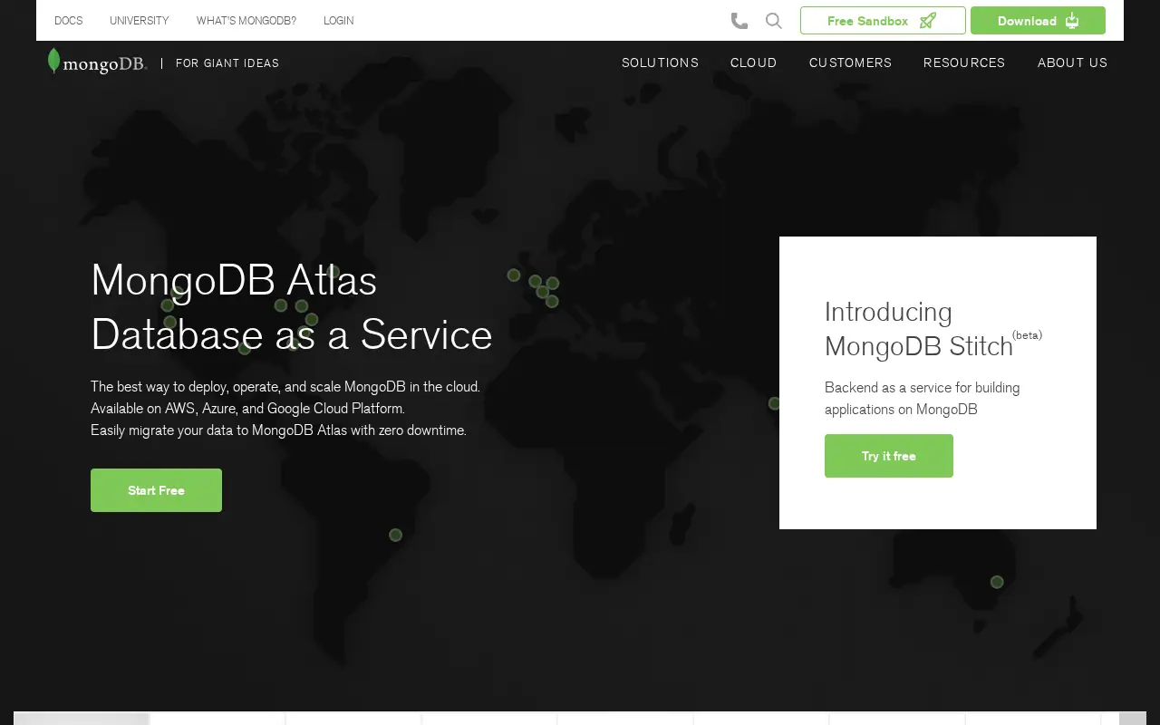The width and height of the screenshot is (1160, 725).
Task: Click the LOGIN link
Action: click(339, 21)
